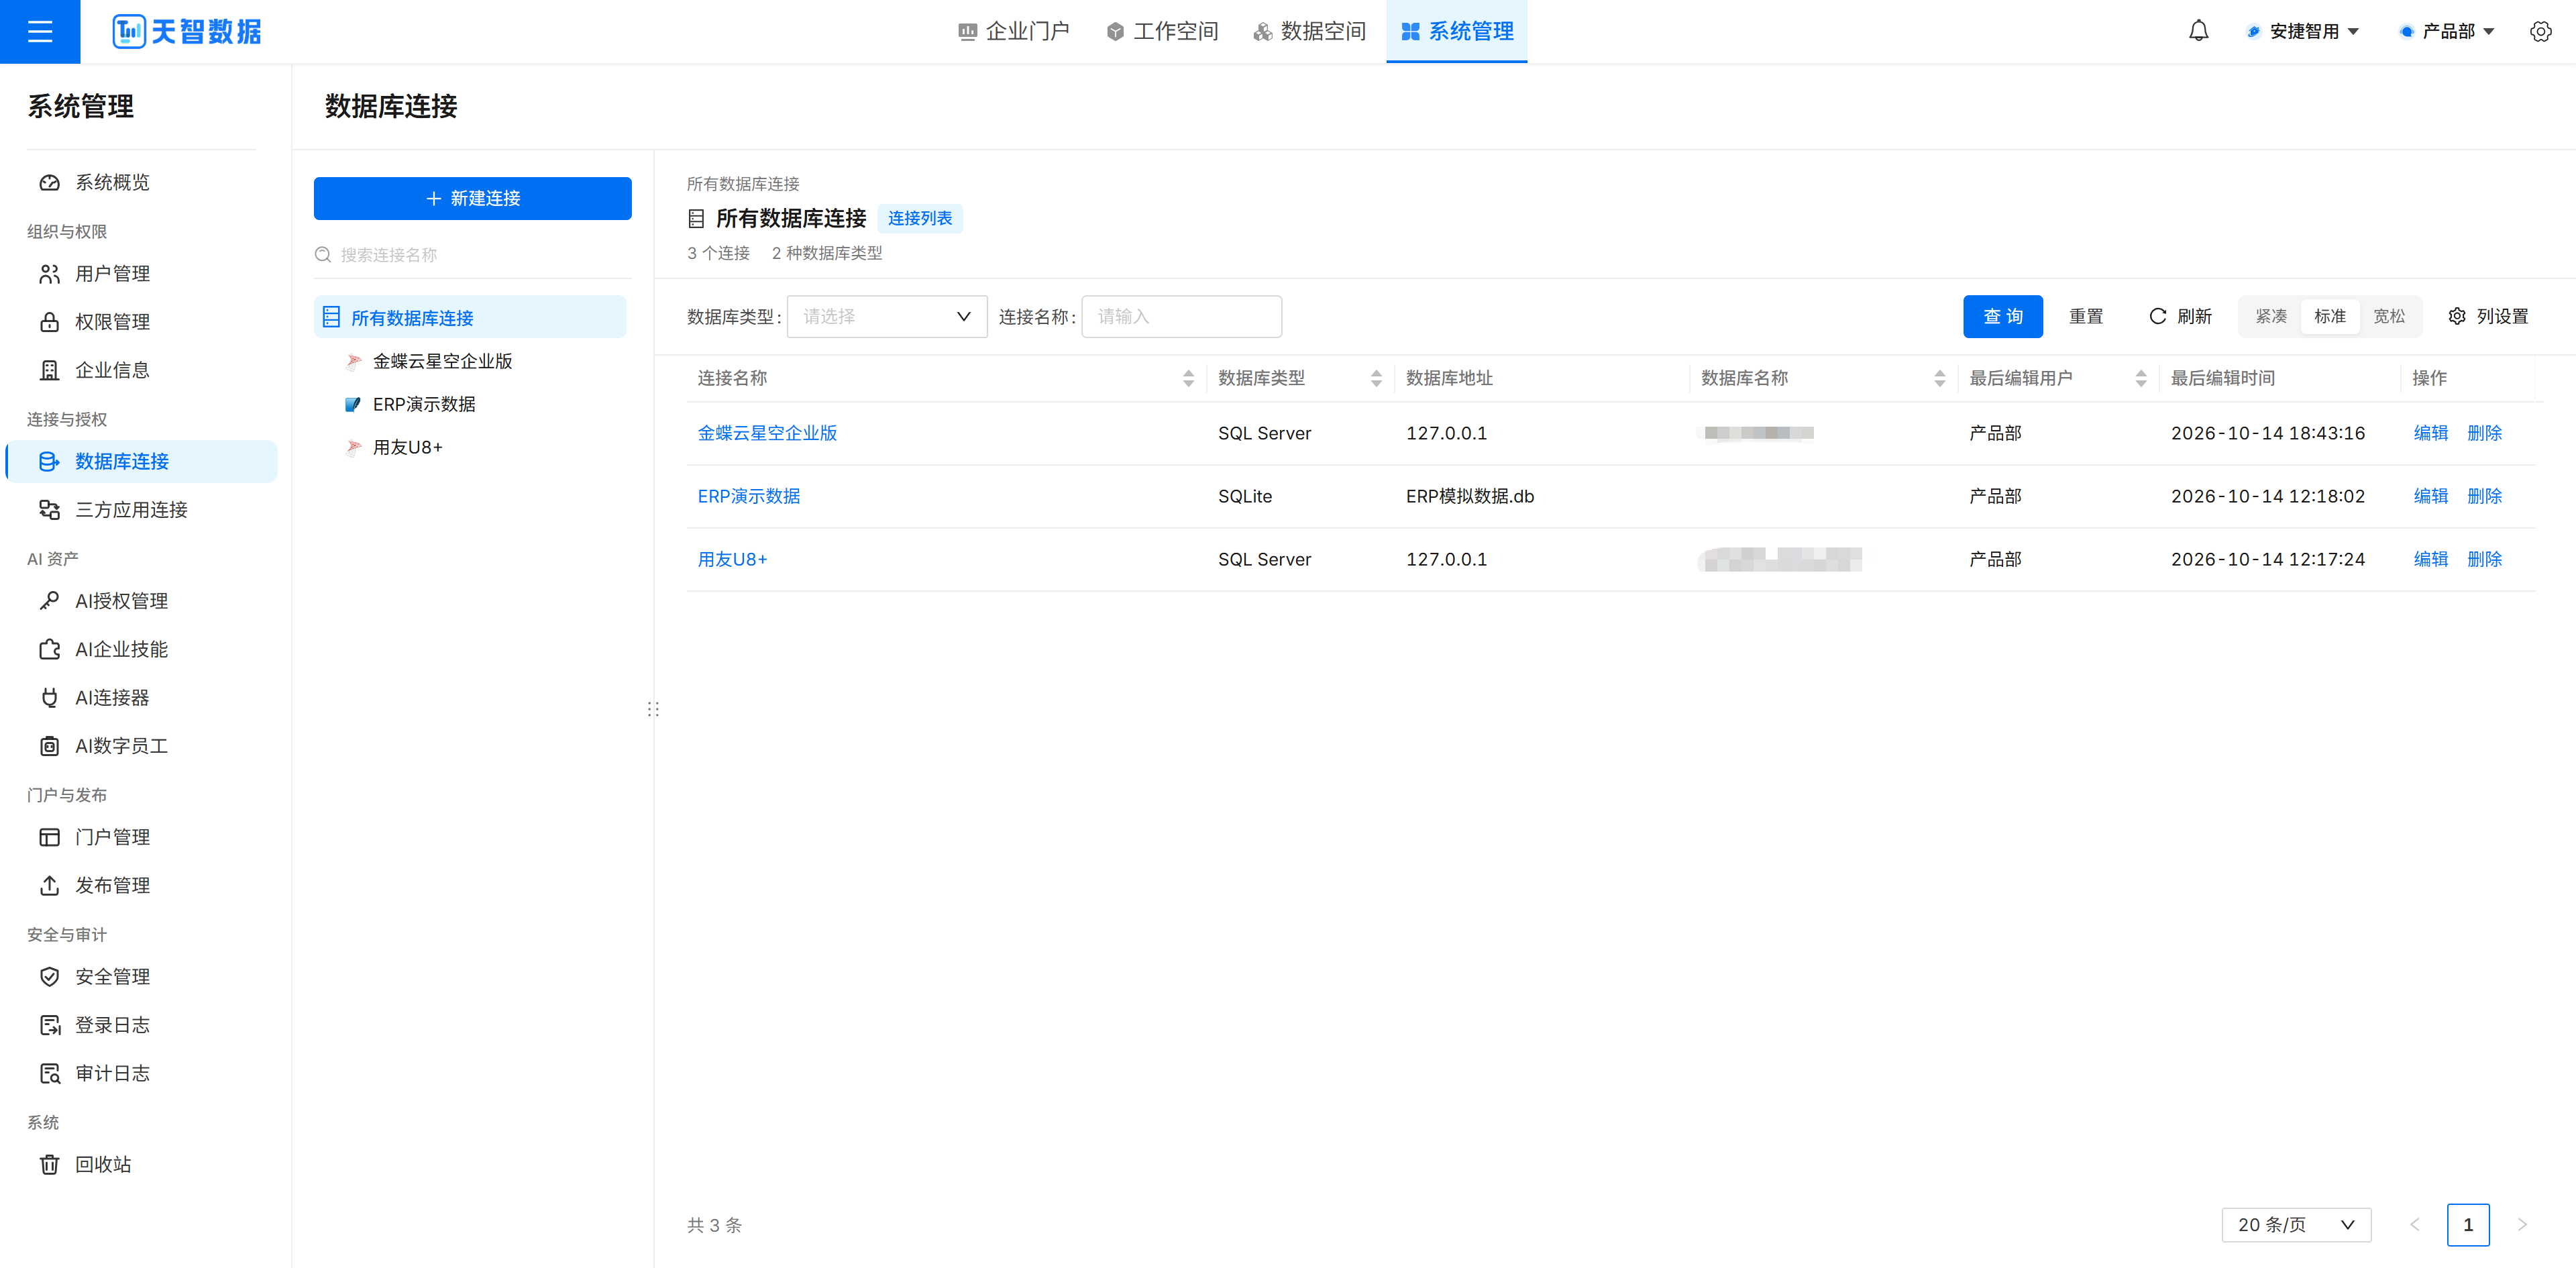2576x1268 pixels.
Task: Select 系统管理 top tab
Action: (x=1456, y=31)
